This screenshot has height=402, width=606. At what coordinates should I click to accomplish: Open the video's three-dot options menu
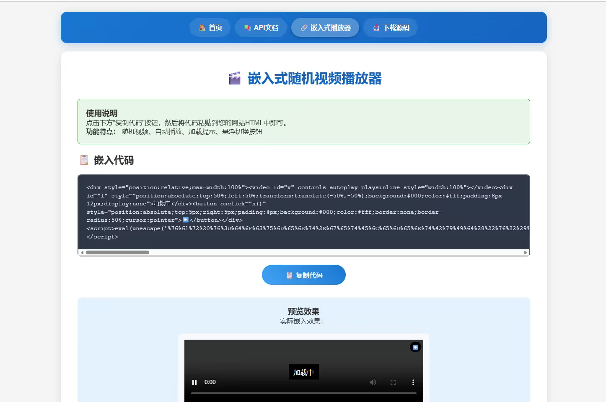(413, 382)
